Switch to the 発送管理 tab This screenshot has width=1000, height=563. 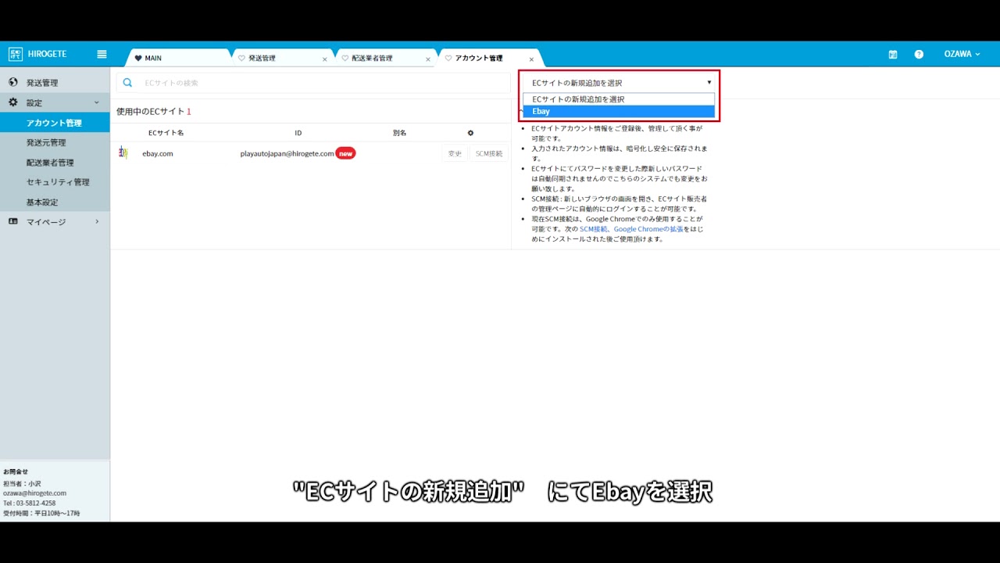coord(282,58)
